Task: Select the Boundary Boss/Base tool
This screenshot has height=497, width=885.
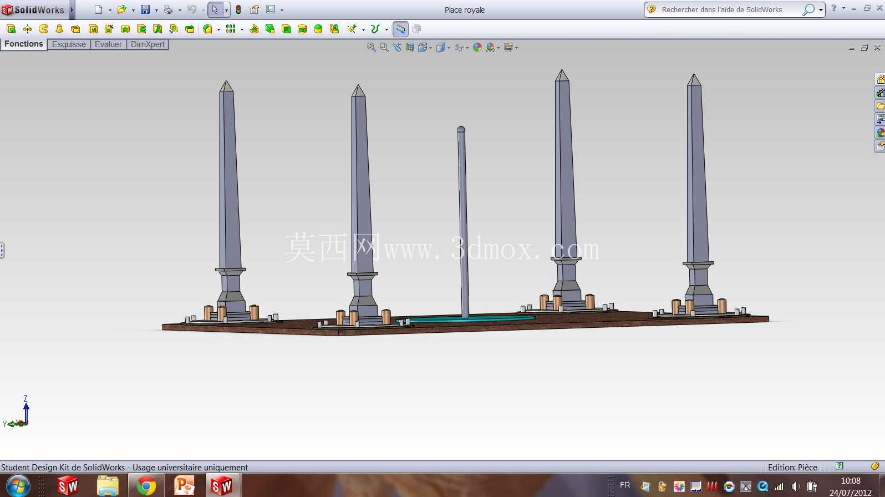Action: click(x=75, y=29)
